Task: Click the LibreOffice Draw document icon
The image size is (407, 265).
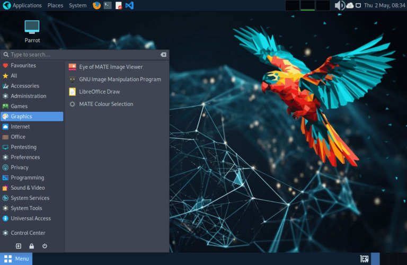Action: [x=73, y=92]
